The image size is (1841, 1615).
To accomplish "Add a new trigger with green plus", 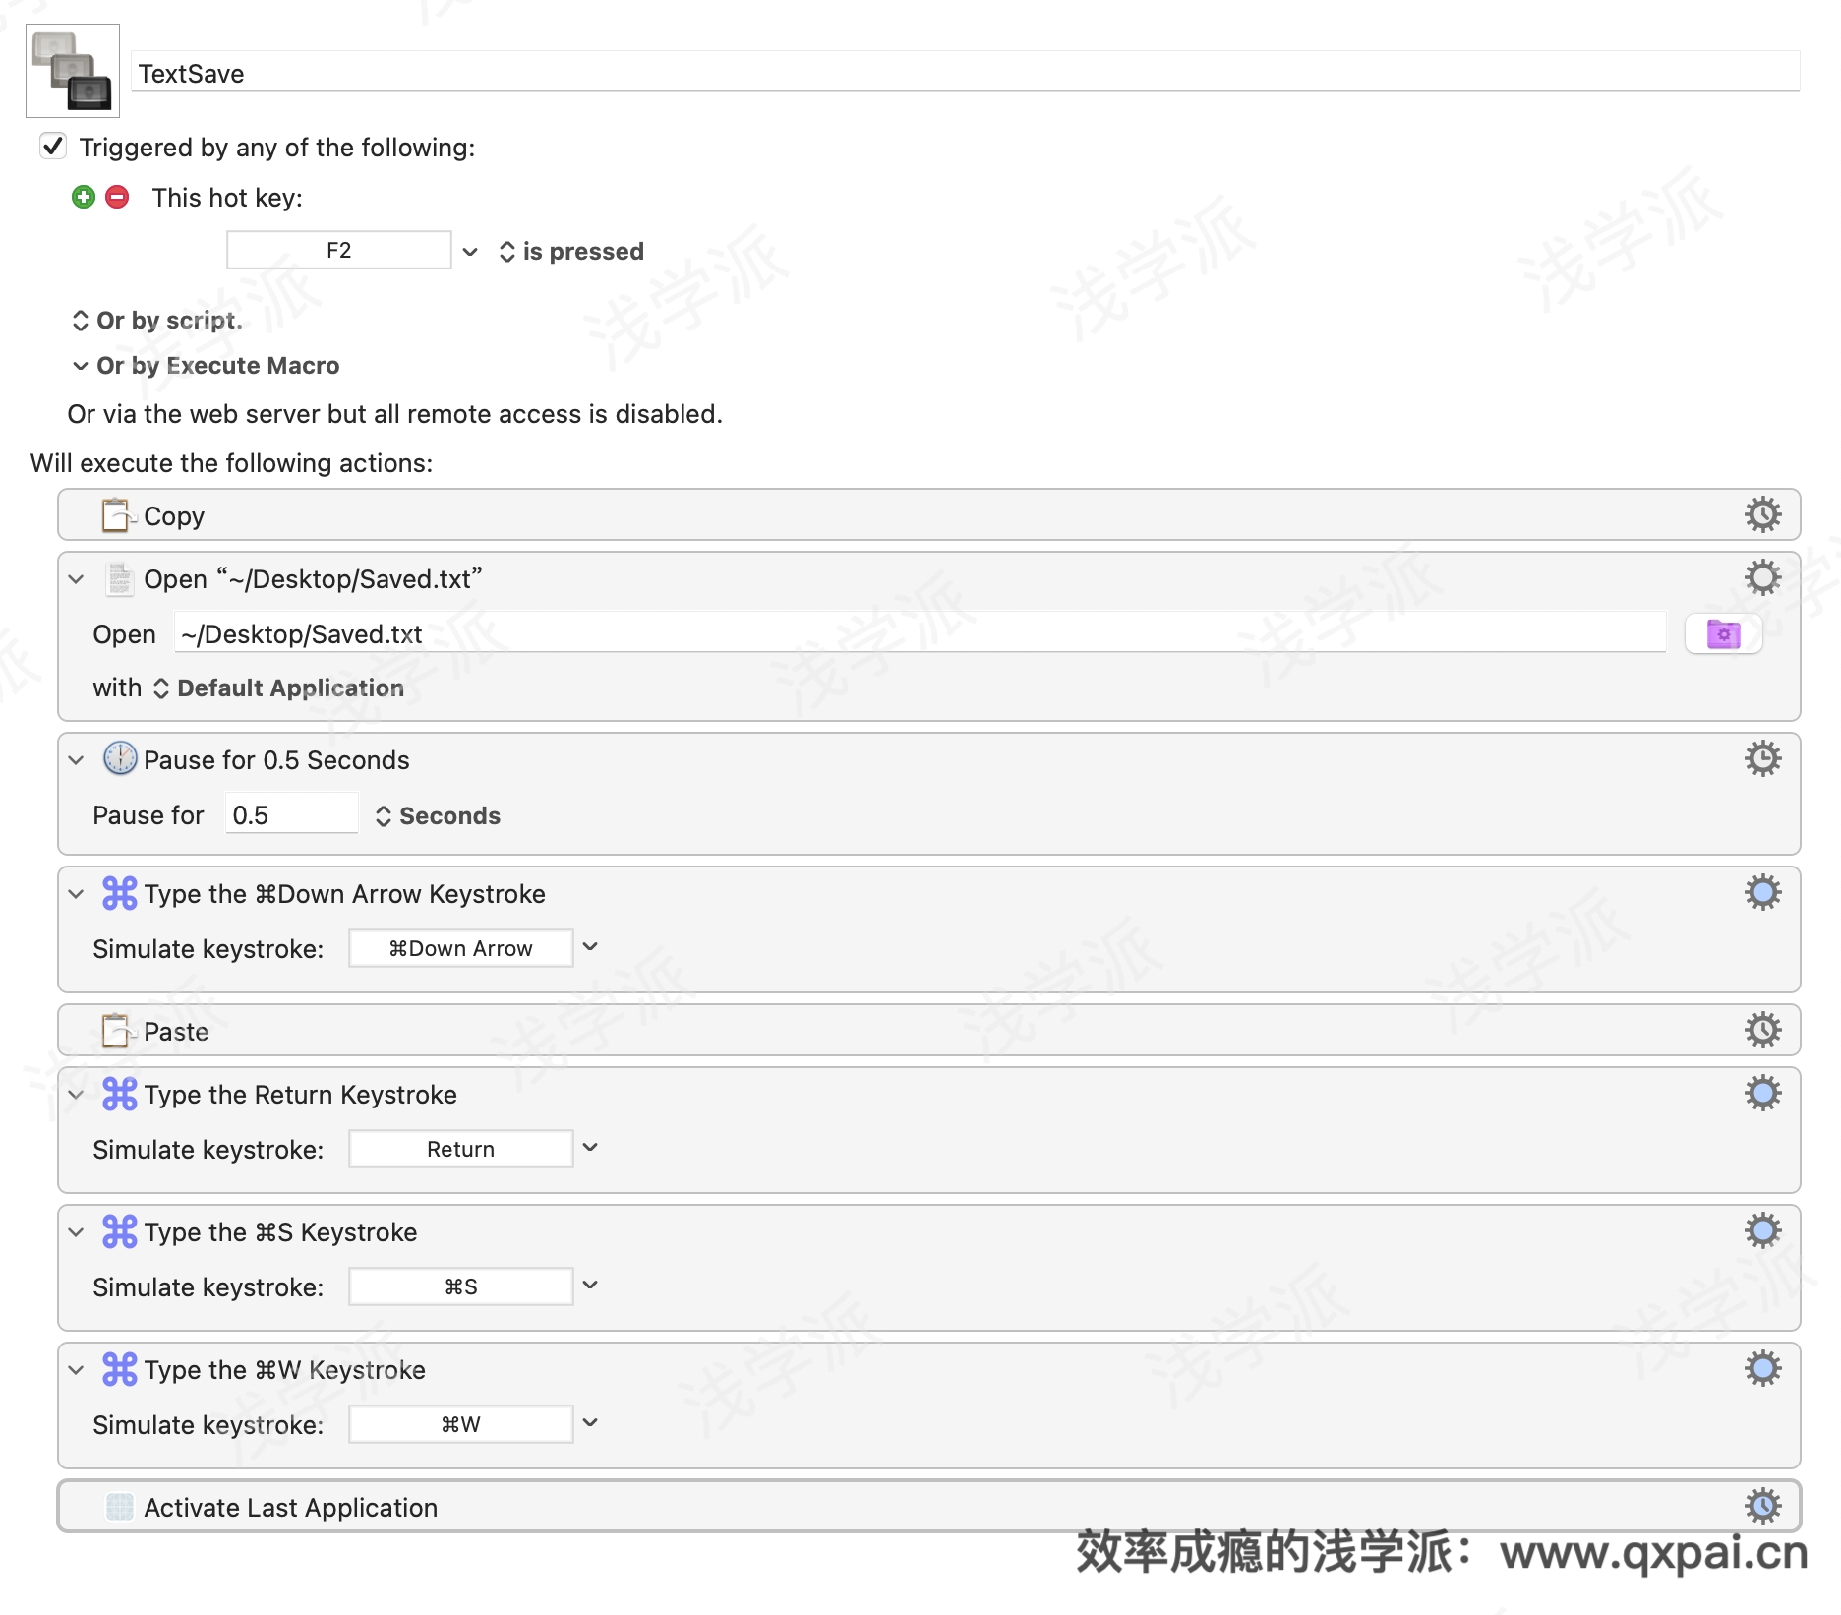I will (x=84, y=198).
